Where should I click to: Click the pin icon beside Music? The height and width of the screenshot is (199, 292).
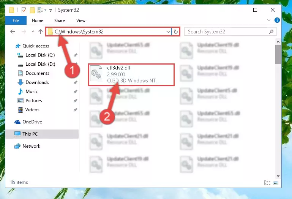click(76, 92)
